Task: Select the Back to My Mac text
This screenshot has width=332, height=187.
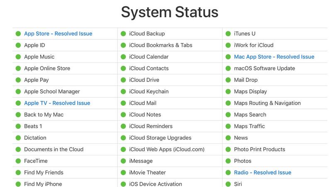Action: [x=44, y=115]
